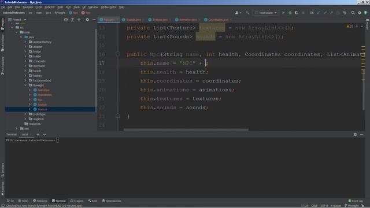Open the TODO tool window button
Viewport: 370px width, 208px height.
click(23, 201)
